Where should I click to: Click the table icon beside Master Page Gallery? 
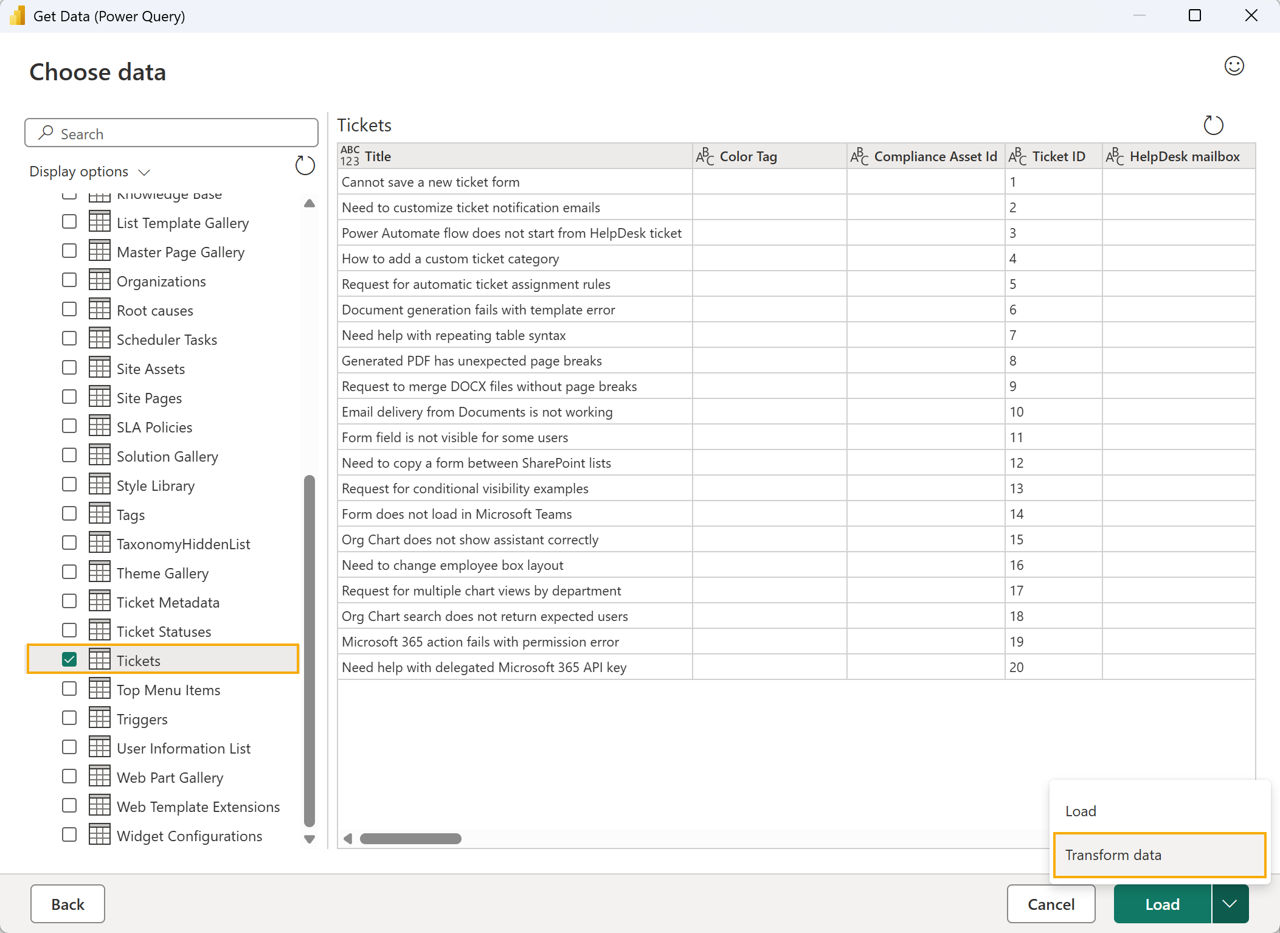click(x=100, y=251)
